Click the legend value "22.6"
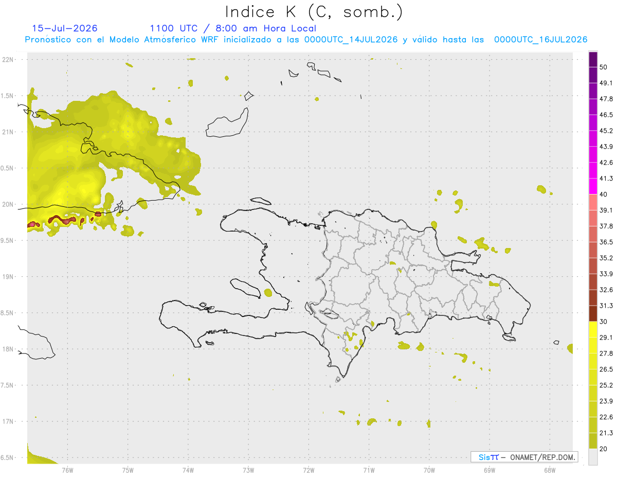This screenshot has width=617, height=477. 606,417
